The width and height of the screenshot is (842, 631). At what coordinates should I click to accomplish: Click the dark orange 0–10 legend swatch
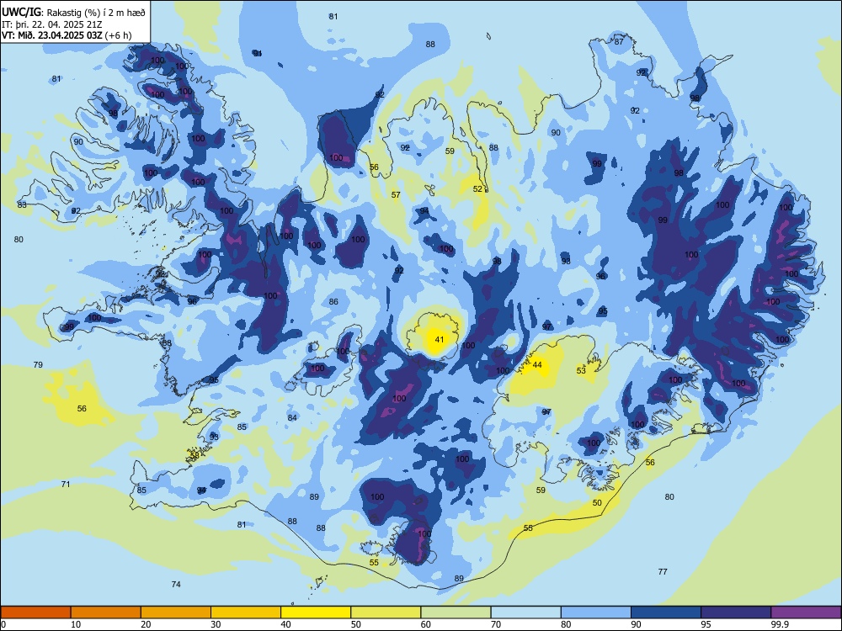35,612
